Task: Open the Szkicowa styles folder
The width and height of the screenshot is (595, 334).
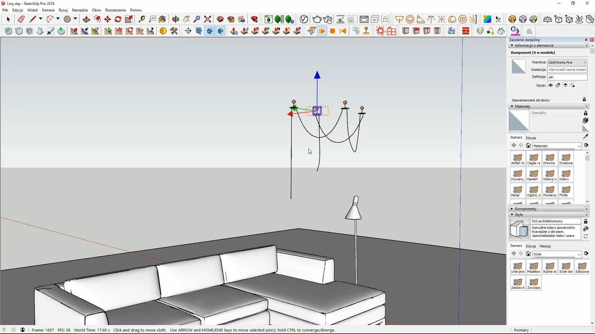Action: (x=582, y=268)
